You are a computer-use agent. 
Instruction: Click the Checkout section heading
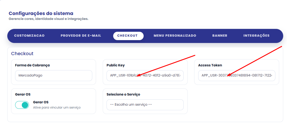(22, 54)
